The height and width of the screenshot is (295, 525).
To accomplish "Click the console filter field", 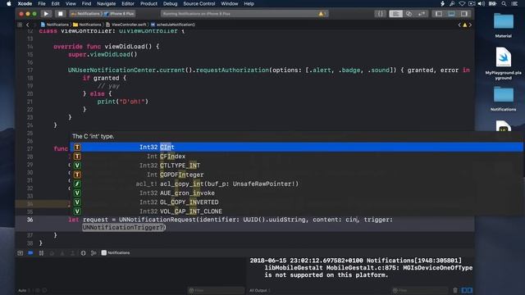I will [419, 290].
